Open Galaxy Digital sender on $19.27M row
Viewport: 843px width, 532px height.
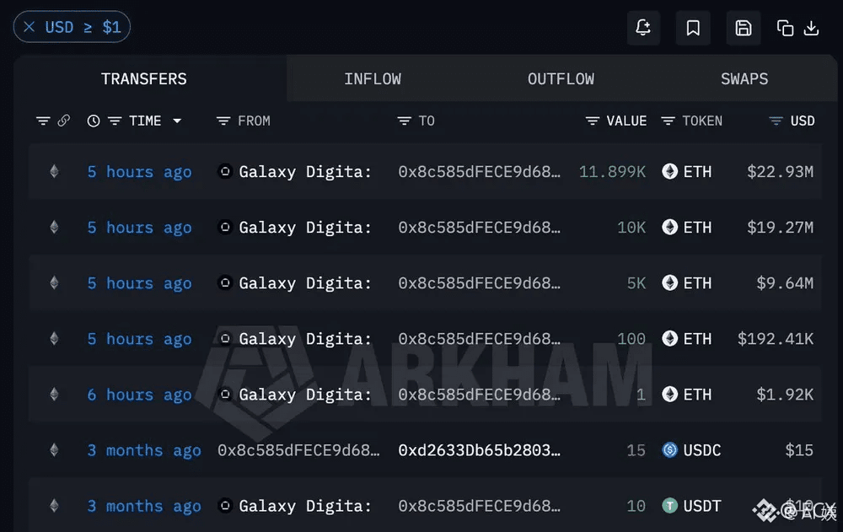click(x=294, y=228)
